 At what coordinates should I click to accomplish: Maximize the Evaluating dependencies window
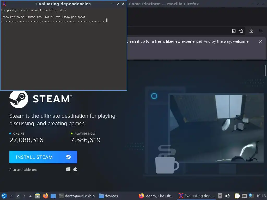coord(118,4)
